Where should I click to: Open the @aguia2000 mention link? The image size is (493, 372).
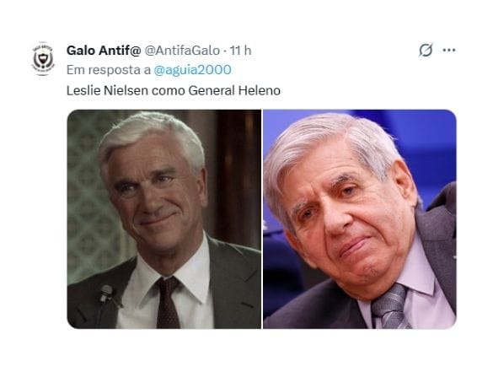(192, 70)
